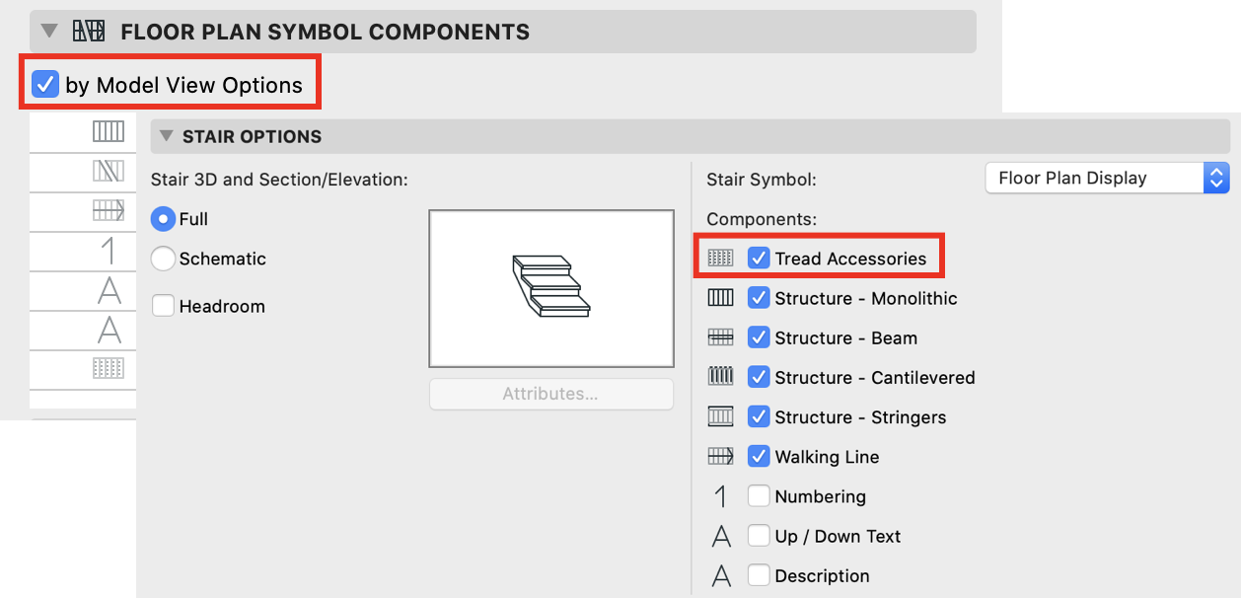Enable the Headroom checkbox
This screenshot has width=1241, height=598.
(163, 306)
